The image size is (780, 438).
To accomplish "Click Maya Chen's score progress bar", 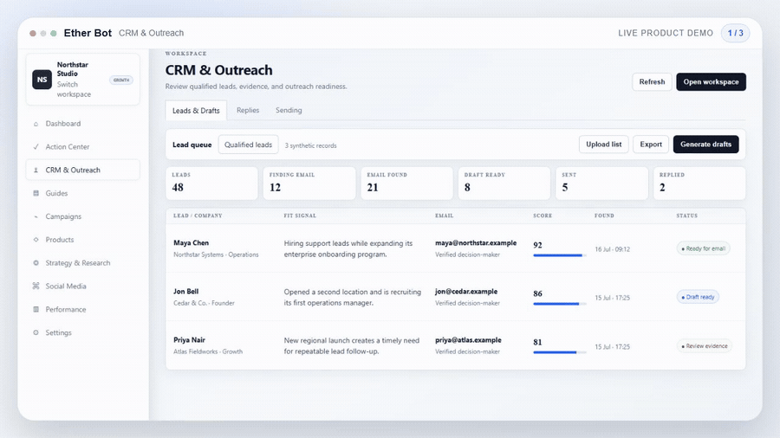I will pos(560,255).
